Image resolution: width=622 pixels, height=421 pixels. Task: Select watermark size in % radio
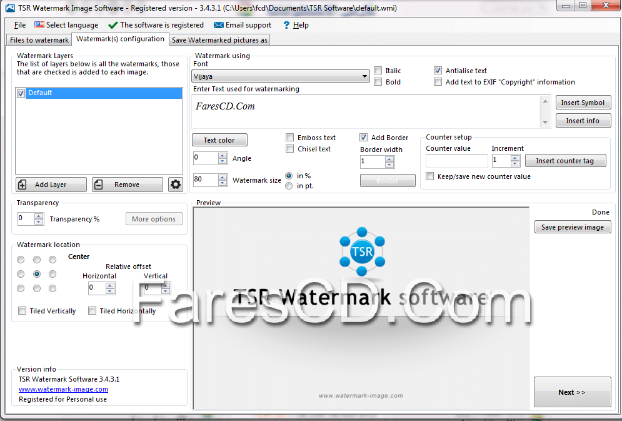tap(289, 176)
